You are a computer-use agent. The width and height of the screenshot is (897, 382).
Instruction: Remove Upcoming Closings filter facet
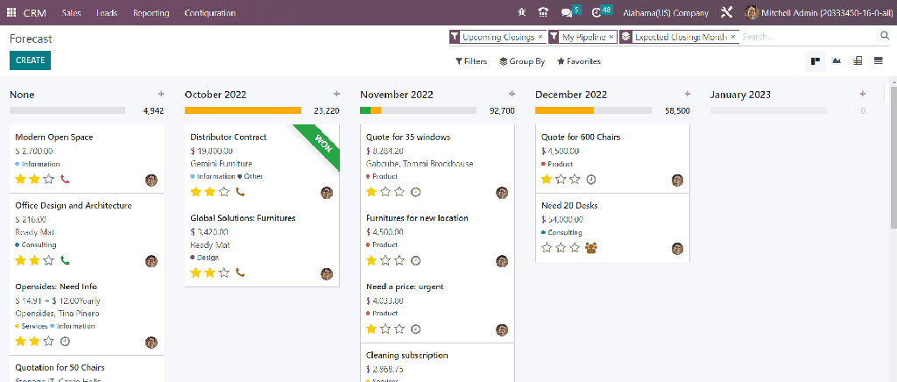[540, 37]
